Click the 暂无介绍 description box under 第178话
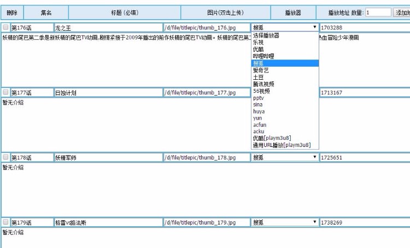This screenshot has height=248, width=410. pos(206,190)
